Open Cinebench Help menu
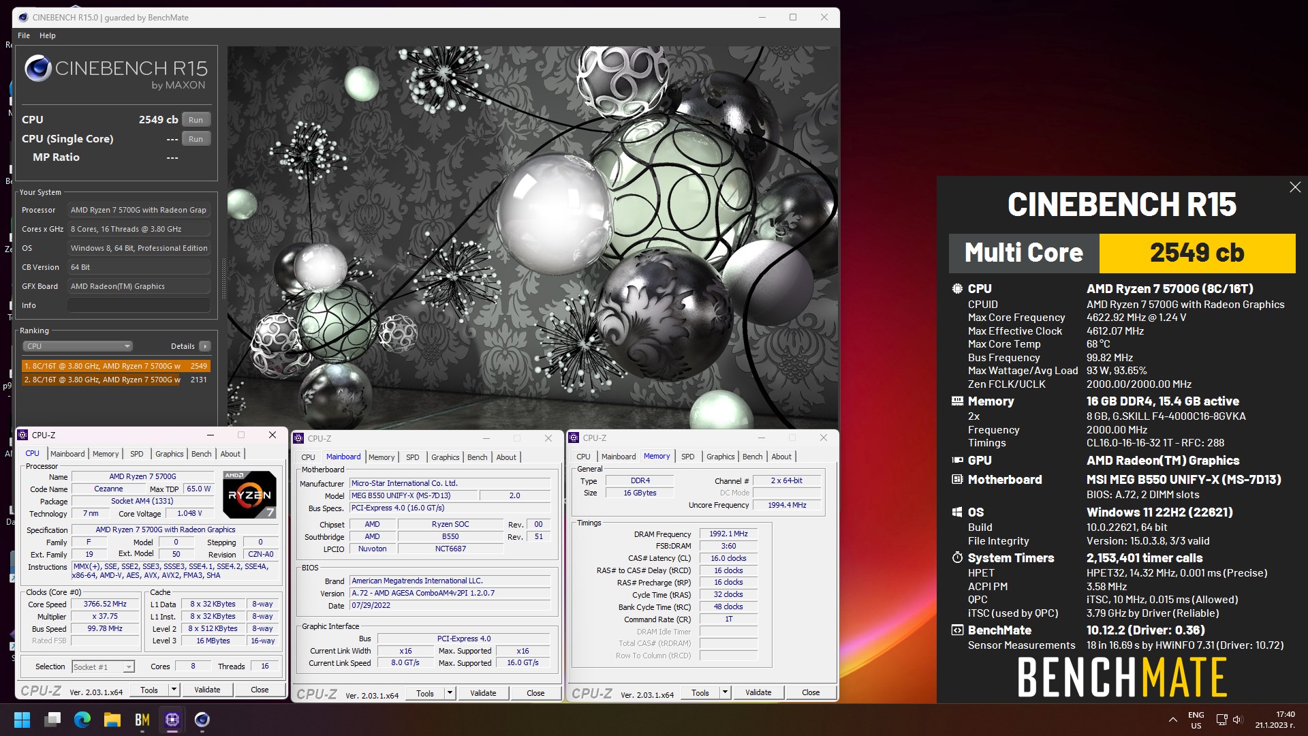The image size is (1308, 736). 48,35
